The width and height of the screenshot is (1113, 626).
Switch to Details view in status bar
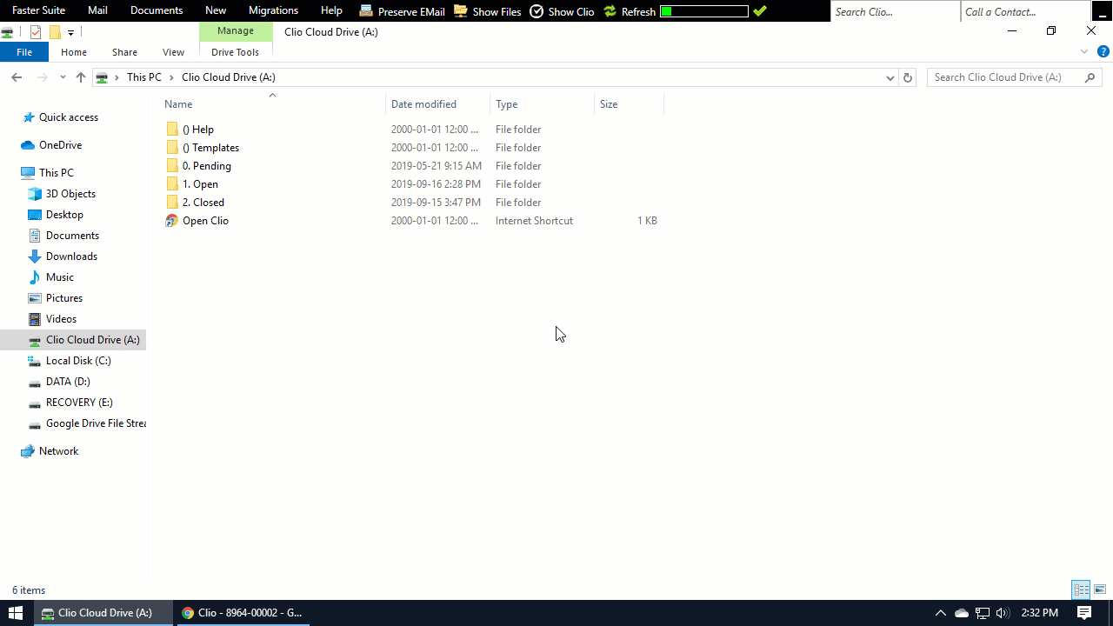point(1082,590)
